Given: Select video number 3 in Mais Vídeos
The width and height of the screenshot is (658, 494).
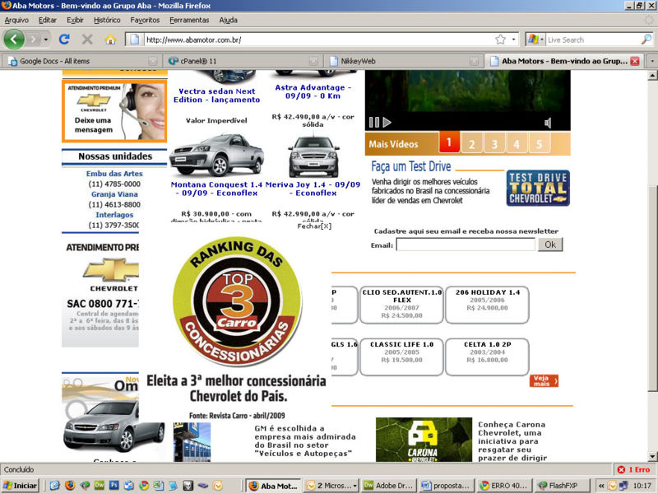Looking at the screenshot, I should pos(494,145).
